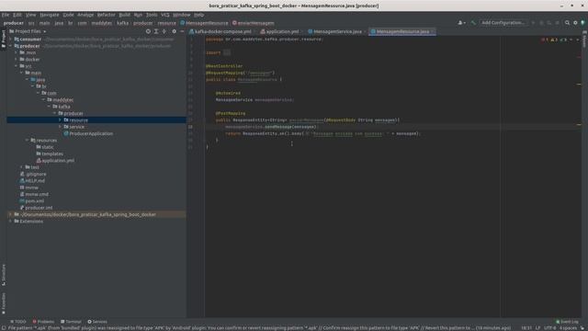Select ProducerApplication class in tree
Viewport: 588px width, 331px height.
pos(88,133)
